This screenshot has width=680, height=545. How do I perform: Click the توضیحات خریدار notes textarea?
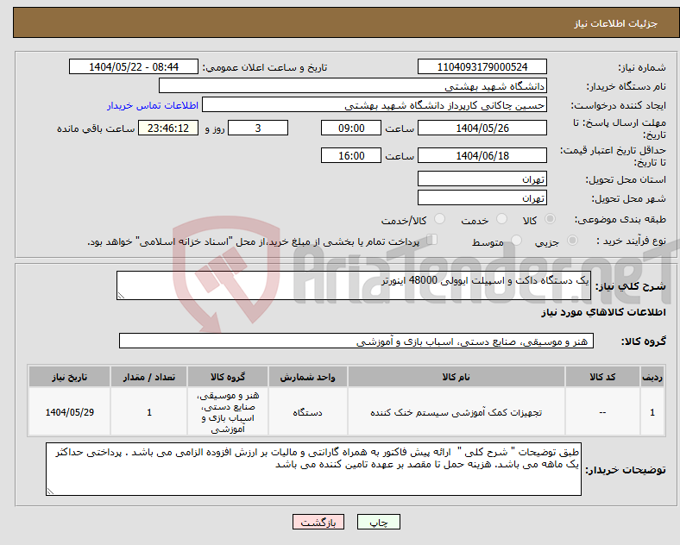(313, 469)
